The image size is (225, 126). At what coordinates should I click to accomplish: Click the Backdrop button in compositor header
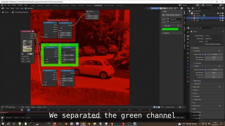click(x=155, y=8)
